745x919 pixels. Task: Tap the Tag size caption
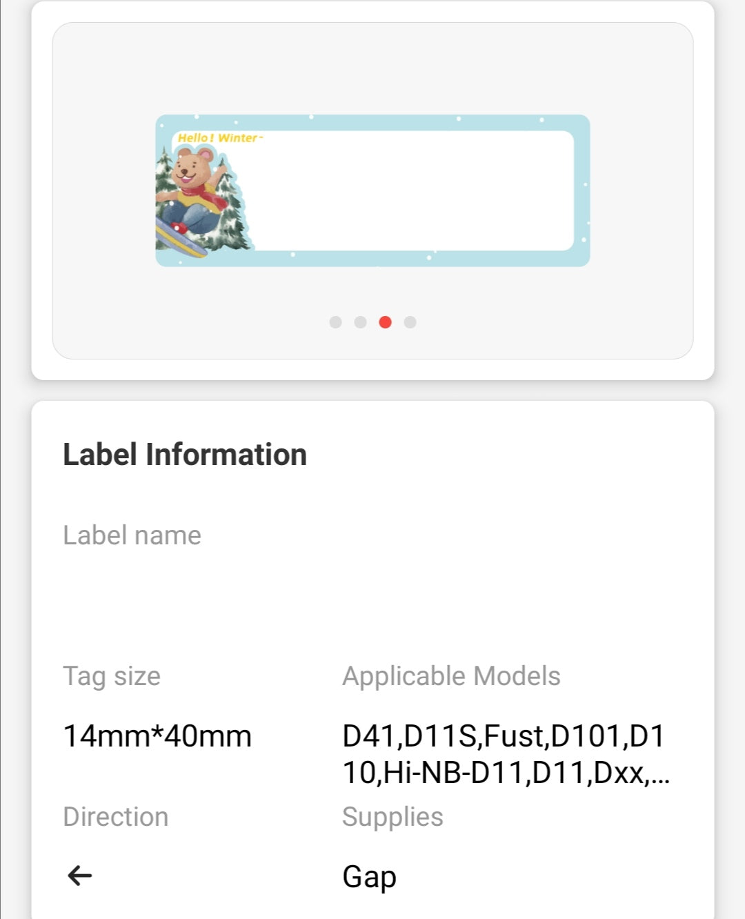[x=112, y=676]
